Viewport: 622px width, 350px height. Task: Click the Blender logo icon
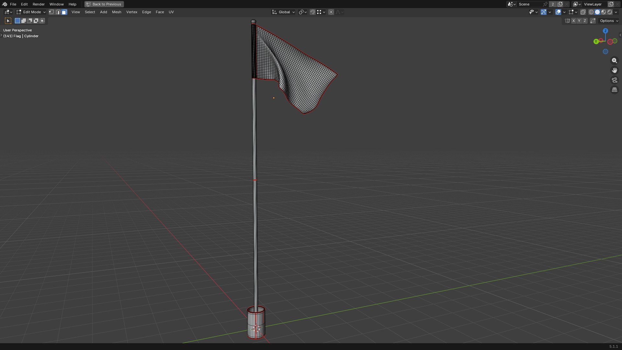pyautogui.click(x=5, y=4)
